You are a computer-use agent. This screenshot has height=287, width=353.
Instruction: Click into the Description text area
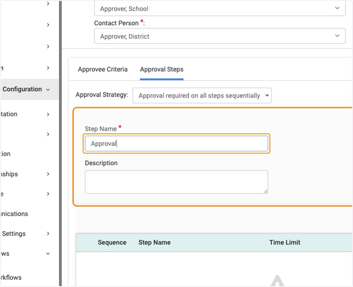pos(176,182)
